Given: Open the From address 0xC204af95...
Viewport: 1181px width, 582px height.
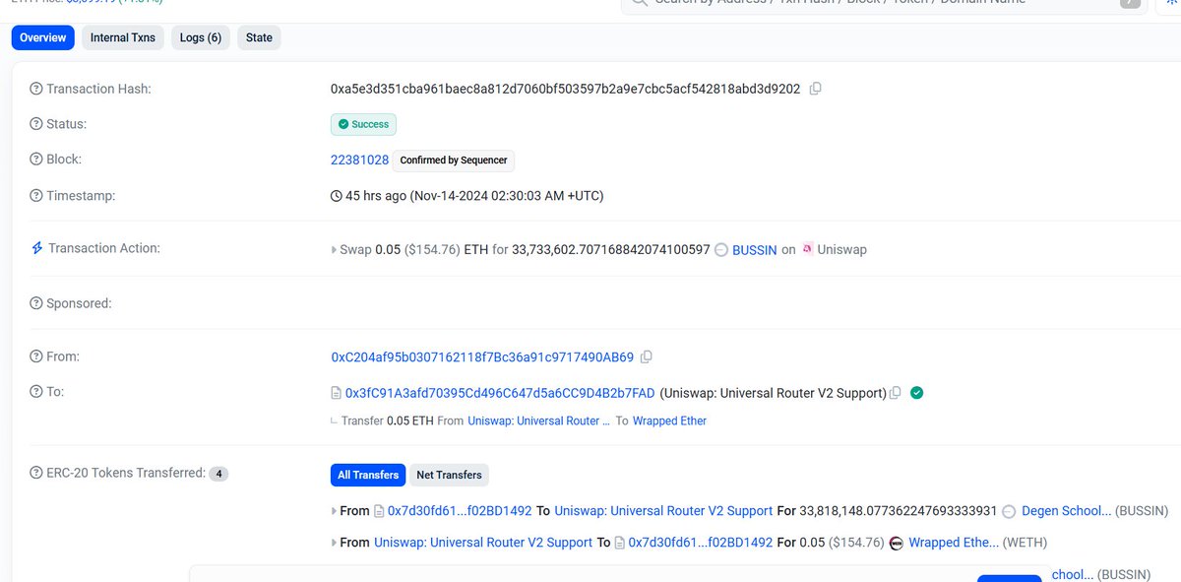Looking at the screenshot, I should click(x=482, y=356).
